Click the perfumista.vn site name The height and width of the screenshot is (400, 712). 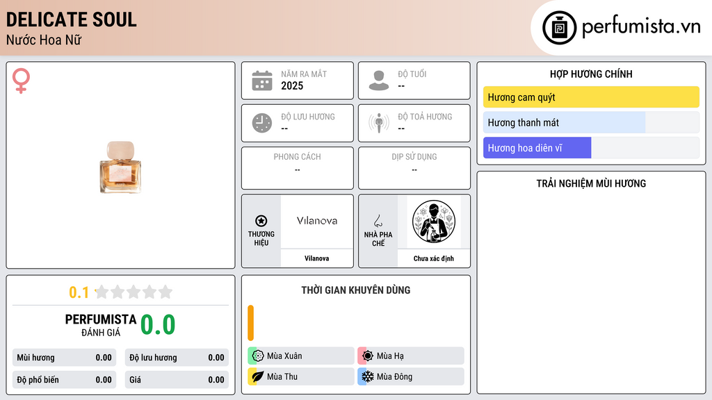pos(641,27)
